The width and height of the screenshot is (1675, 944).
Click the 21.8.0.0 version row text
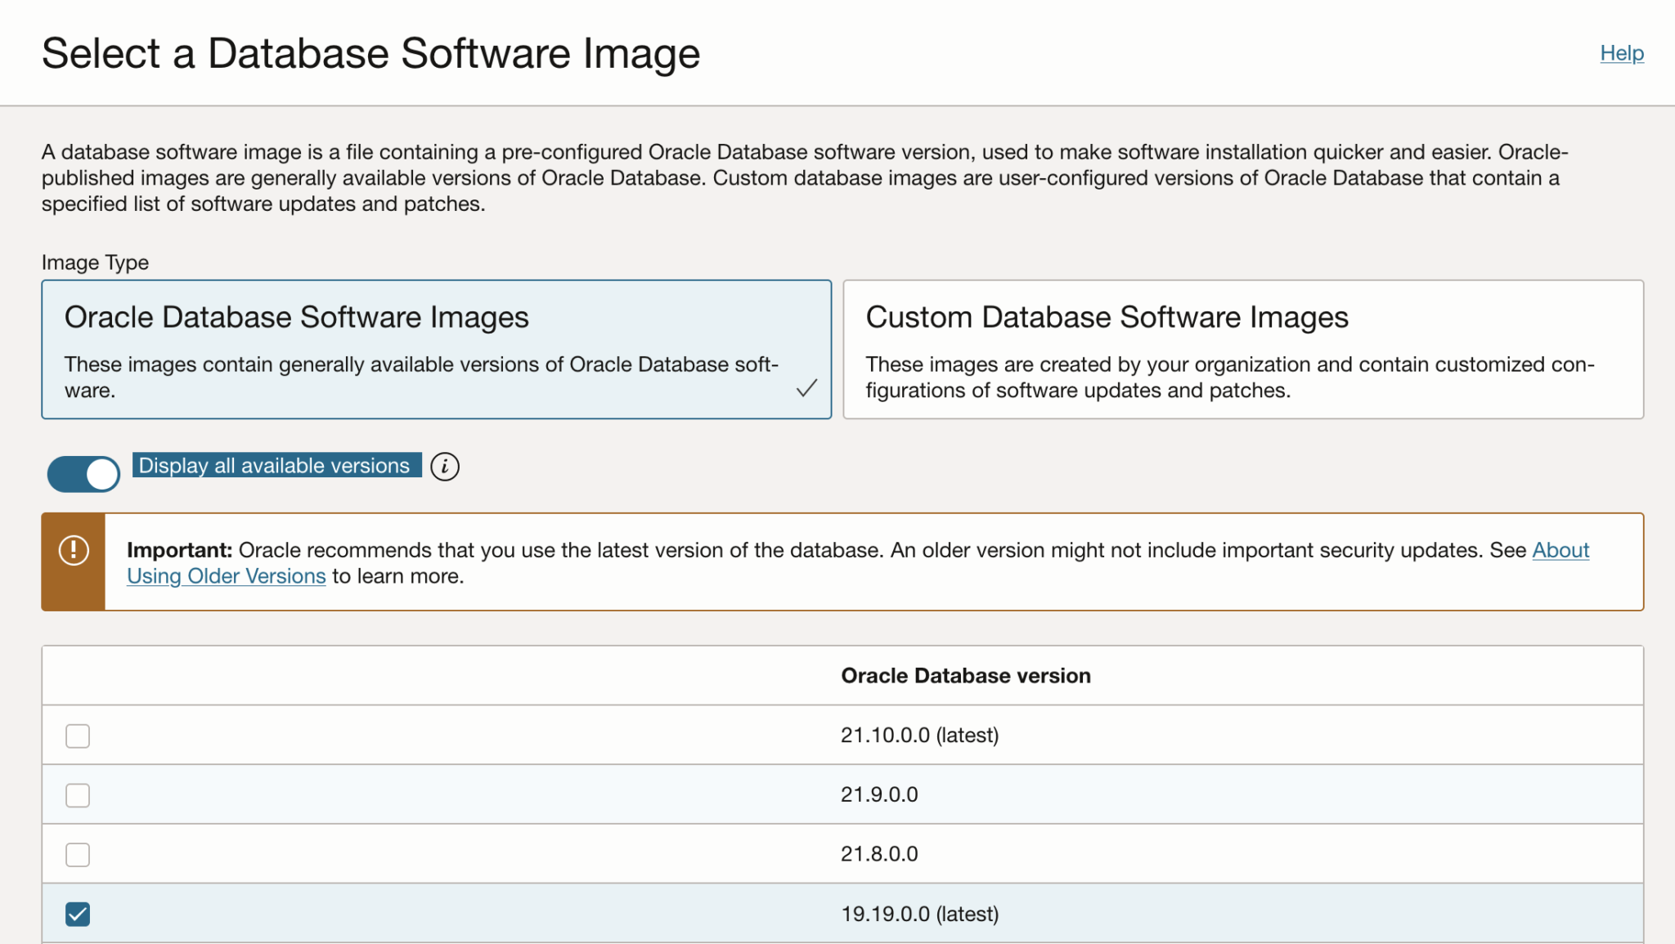click(878, 854)
